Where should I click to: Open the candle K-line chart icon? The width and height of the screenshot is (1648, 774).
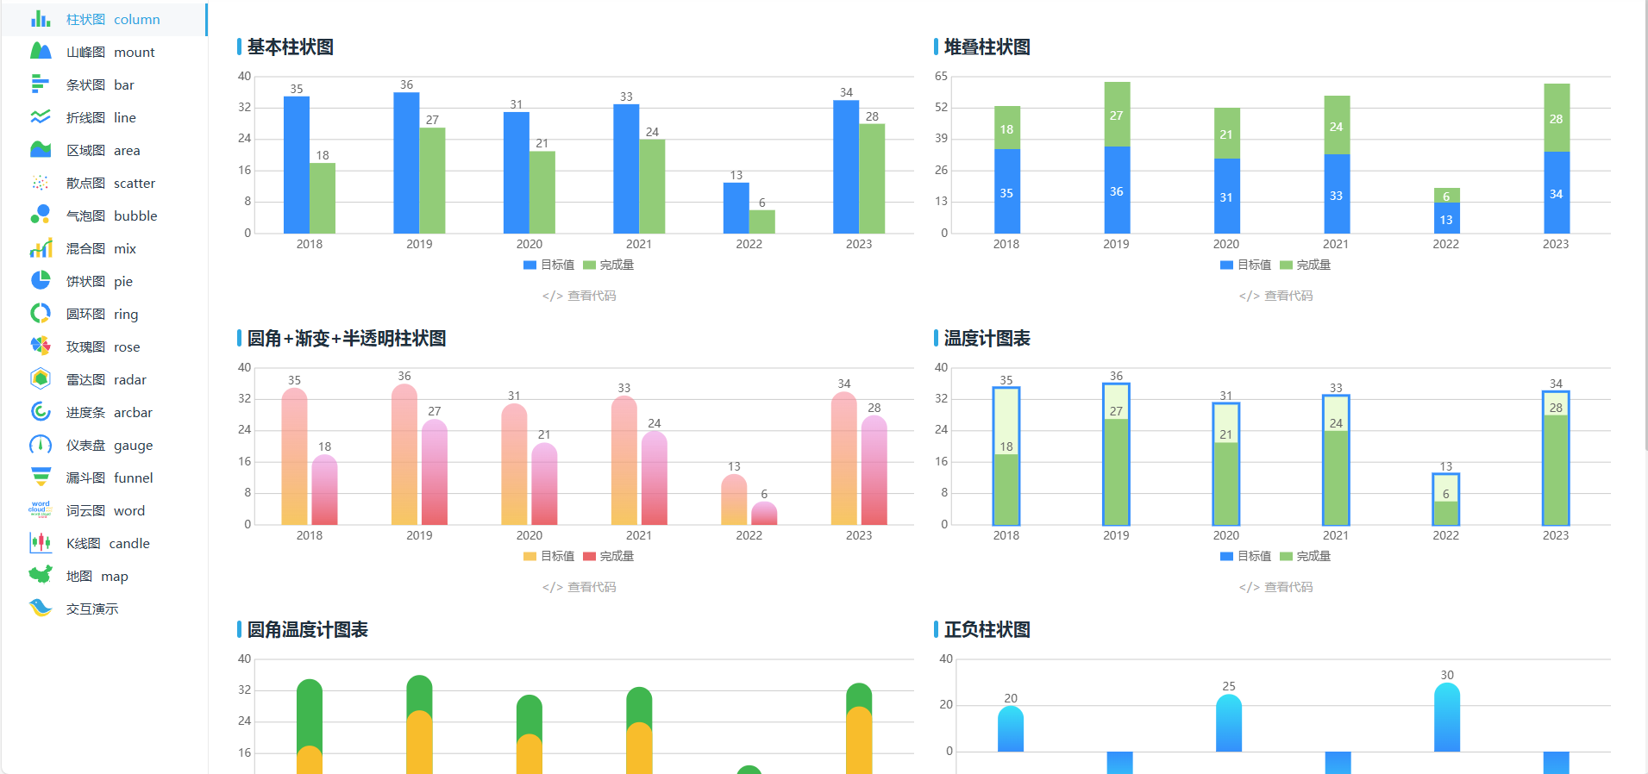[x=41, y=543]
